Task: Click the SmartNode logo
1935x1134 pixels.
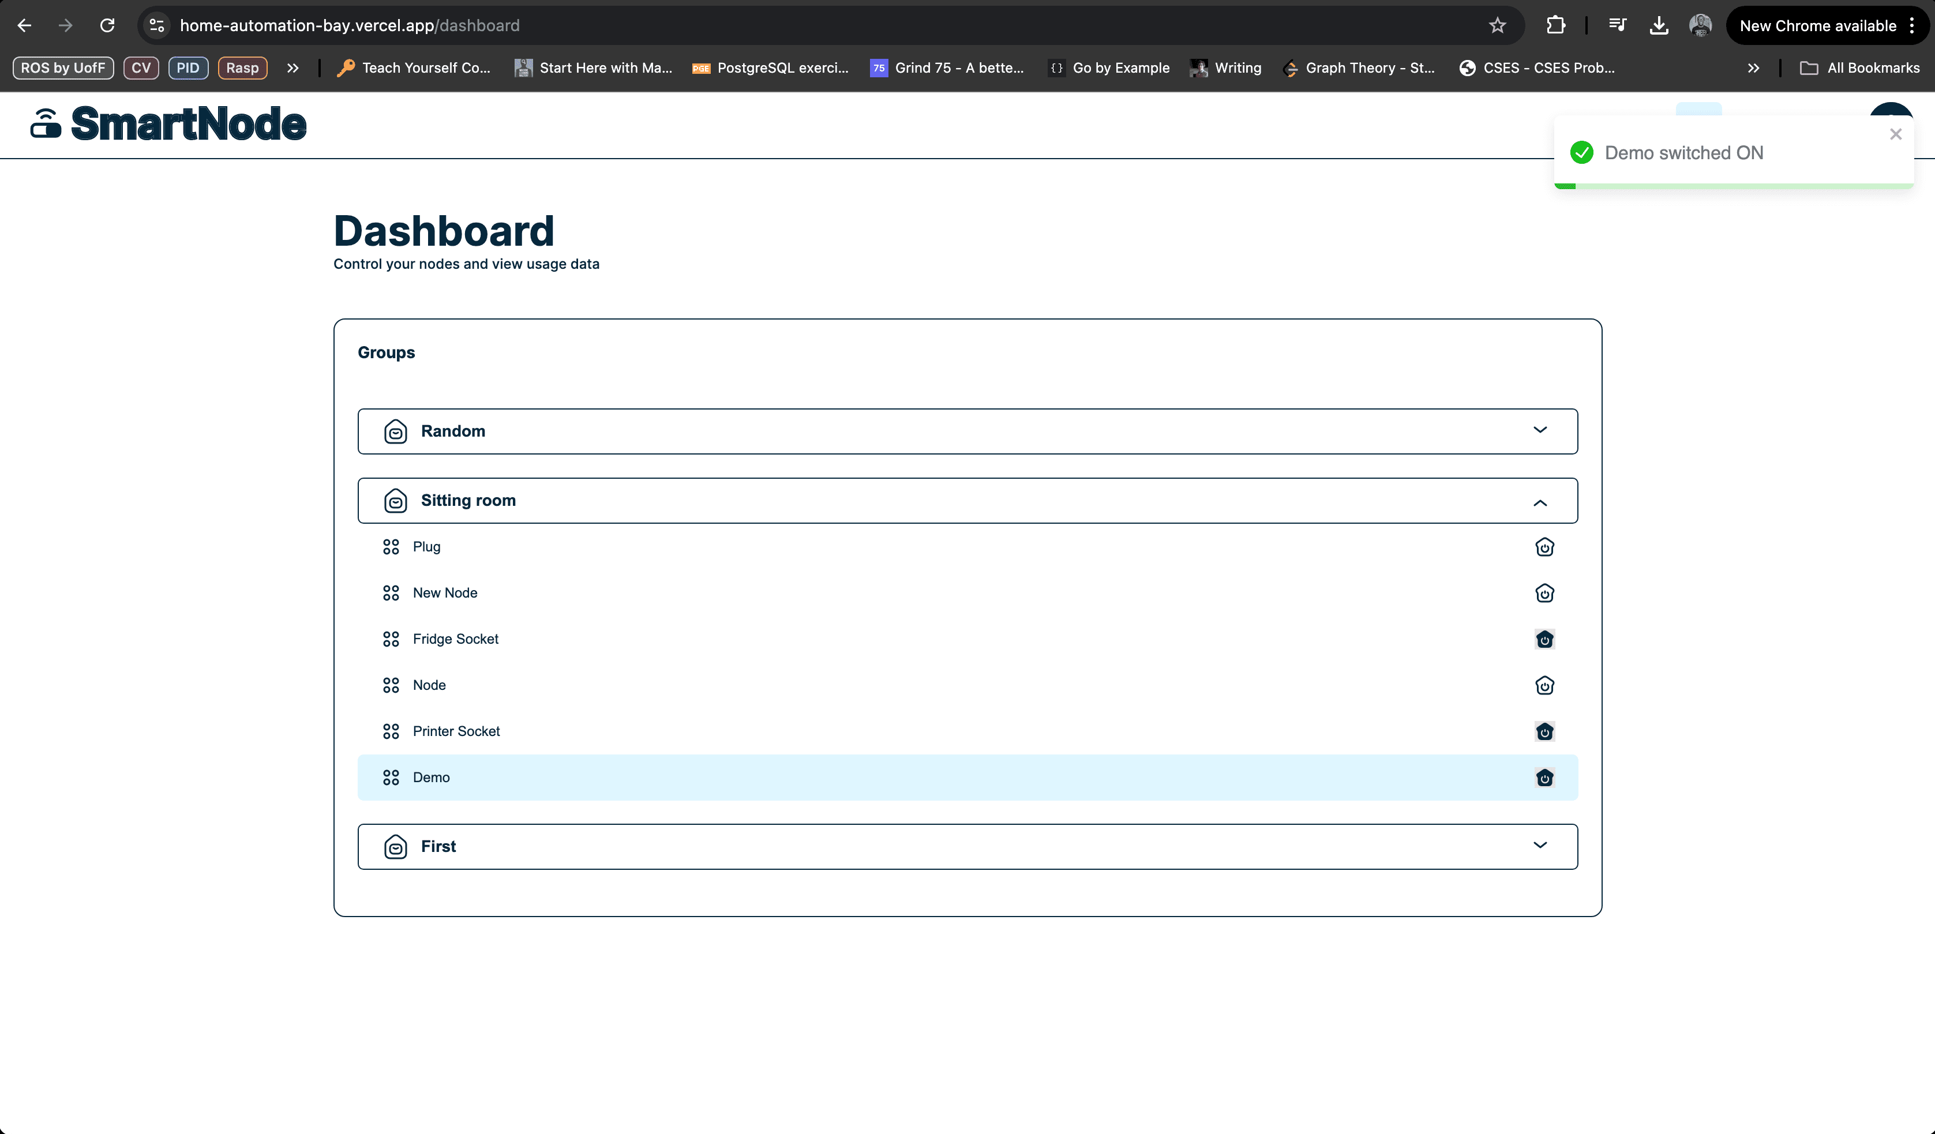Action: 168,125
